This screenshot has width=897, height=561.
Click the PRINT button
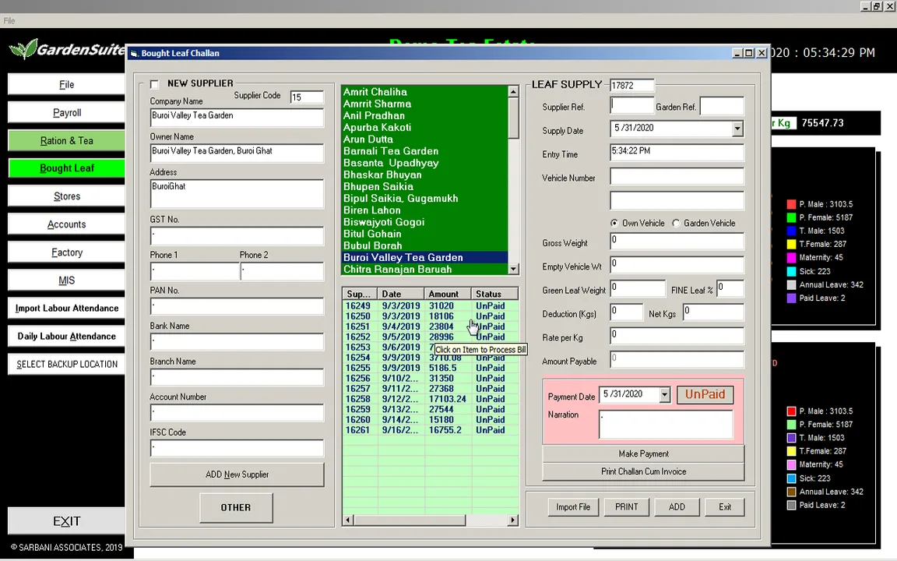[626, 507]
